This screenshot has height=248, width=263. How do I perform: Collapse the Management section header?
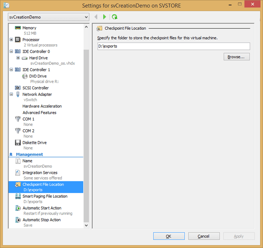[x=11, y=154]
